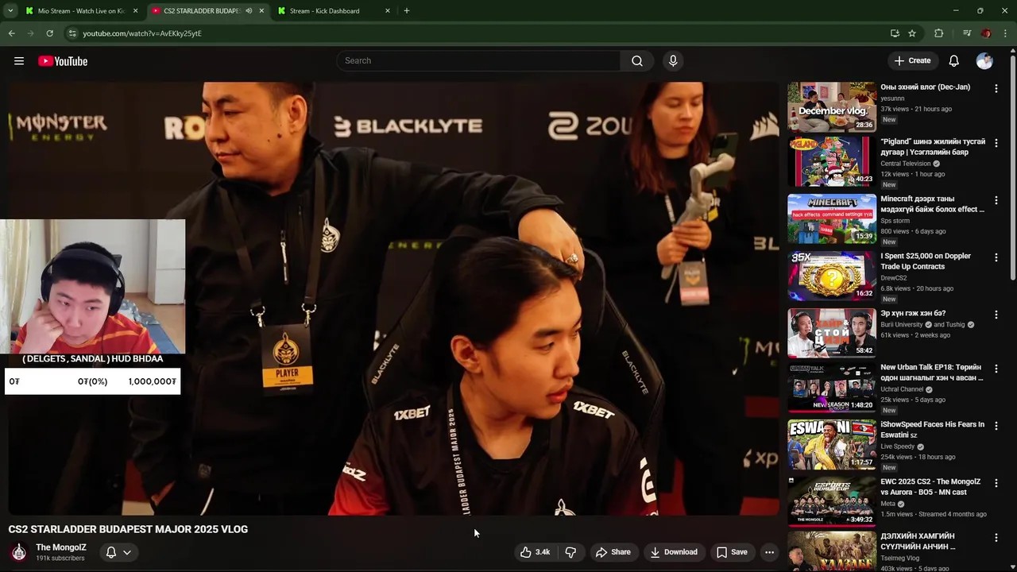Open the IShowSpeed Eswatini thumbnail
The width and height of the screenshot is (1017, 572).
[832, 444]
